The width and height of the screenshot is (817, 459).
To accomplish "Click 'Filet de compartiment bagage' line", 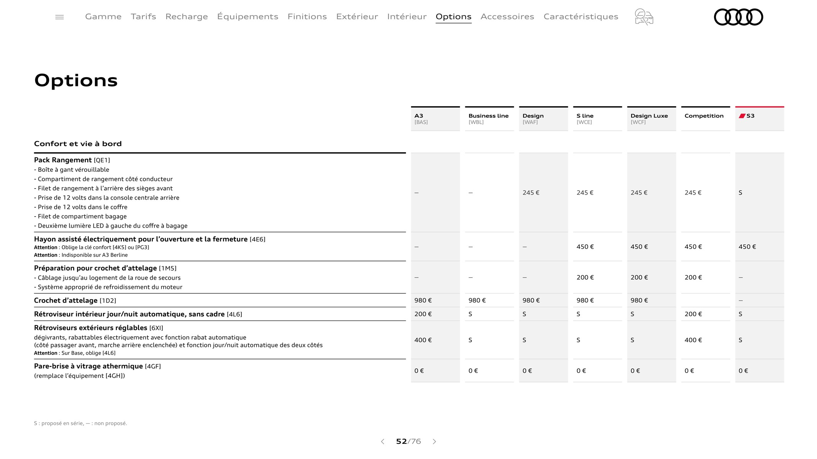I will pyautogui.click(x=80, y=216).
